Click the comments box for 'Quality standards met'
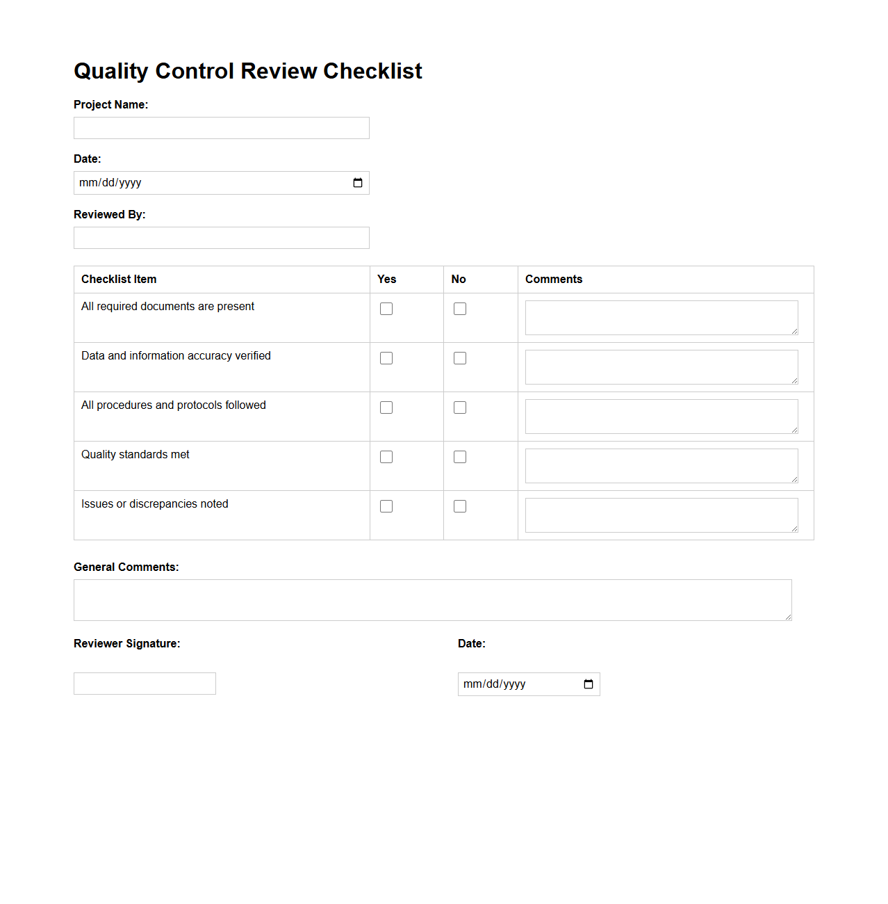Screen dimensions: 888x904 pyautogui.click(x=661, y=465)
